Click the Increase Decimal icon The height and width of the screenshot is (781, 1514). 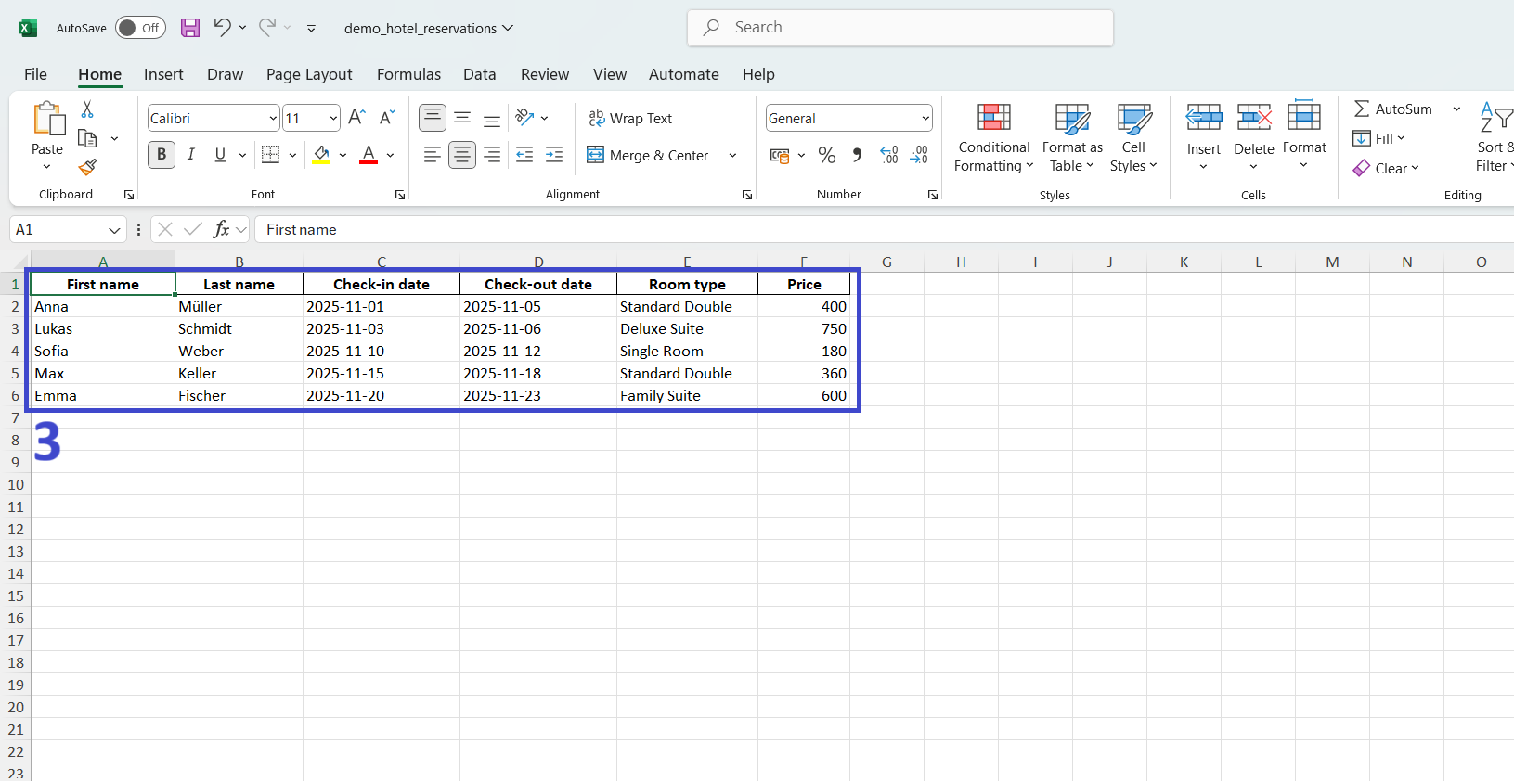(889, 155)
